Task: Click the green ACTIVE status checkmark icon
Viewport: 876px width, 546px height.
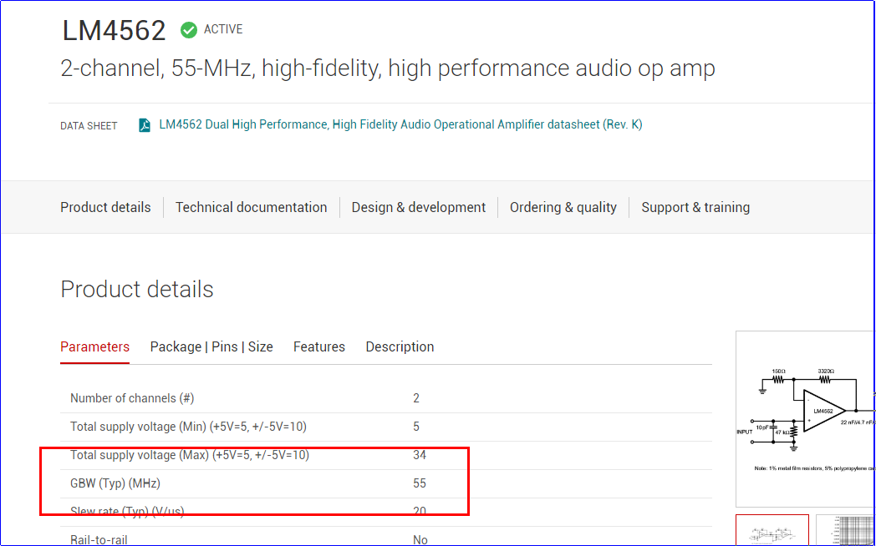Action: [x=189, y=30]
